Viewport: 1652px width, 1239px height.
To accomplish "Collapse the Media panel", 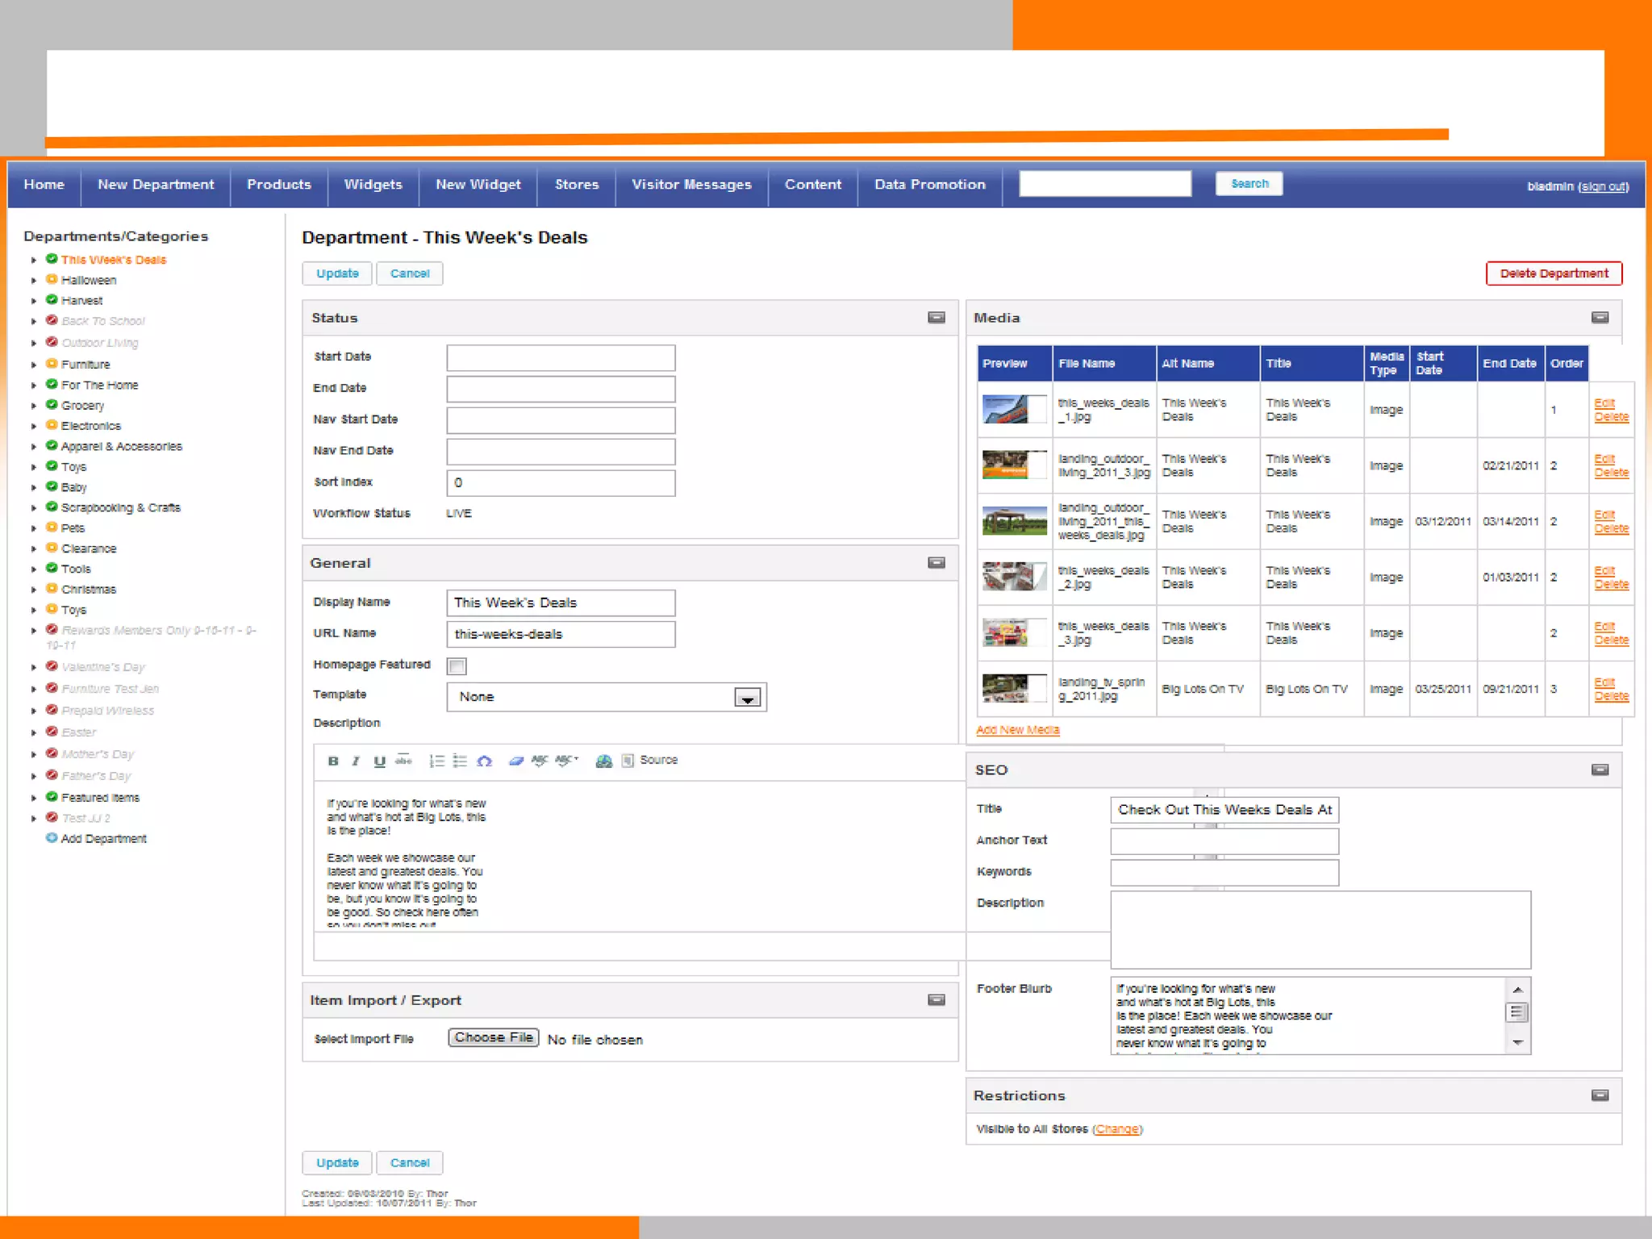I will (1600, 318).
